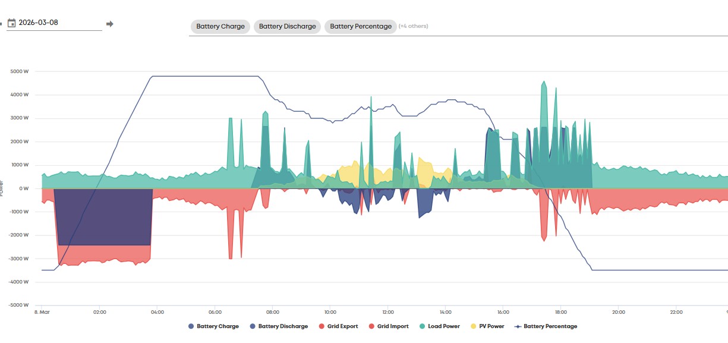Click the Battery Percentage chip at top

pyautogui.click(x=360, y=27)
